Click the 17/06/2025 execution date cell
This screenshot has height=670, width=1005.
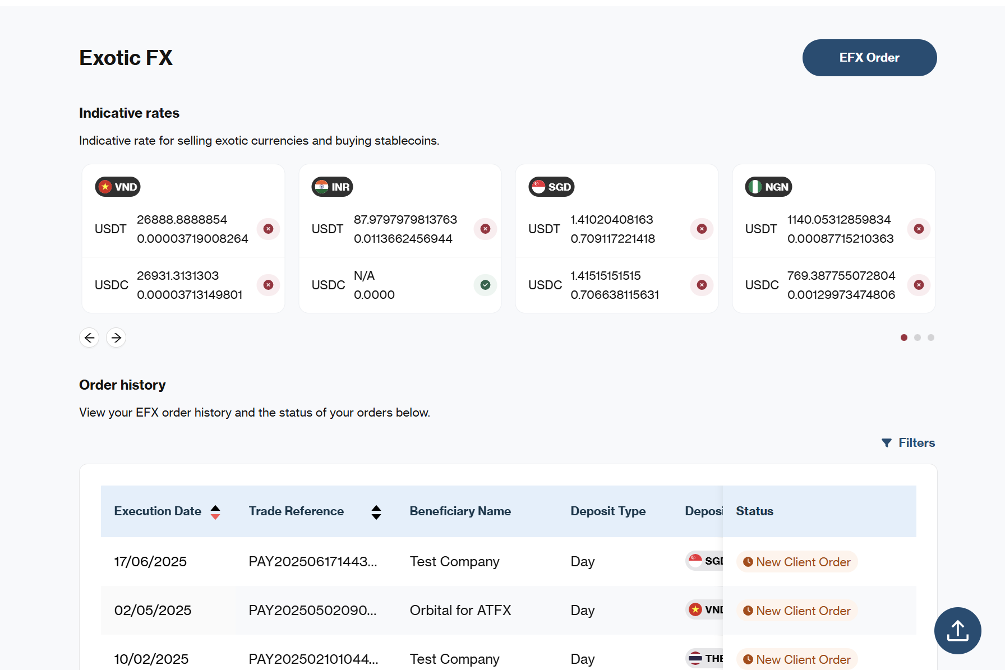(150, 562)
